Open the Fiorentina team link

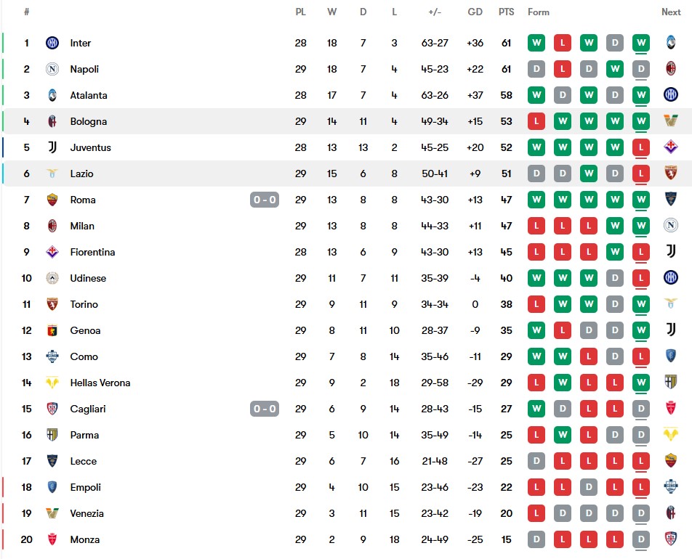(93, 252)
